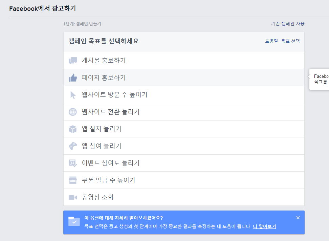Image resolution: width=329 pixels, height=241 pixels.
Task: Click the speech bubble icon for 게시물 홍보하기
Action: pyautogui.click(x=73, y=61)
